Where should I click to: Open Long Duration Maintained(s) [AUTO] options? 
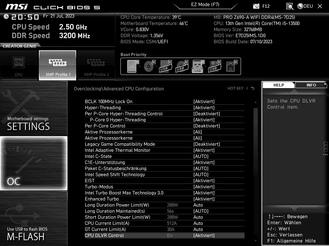click(201, 211)
